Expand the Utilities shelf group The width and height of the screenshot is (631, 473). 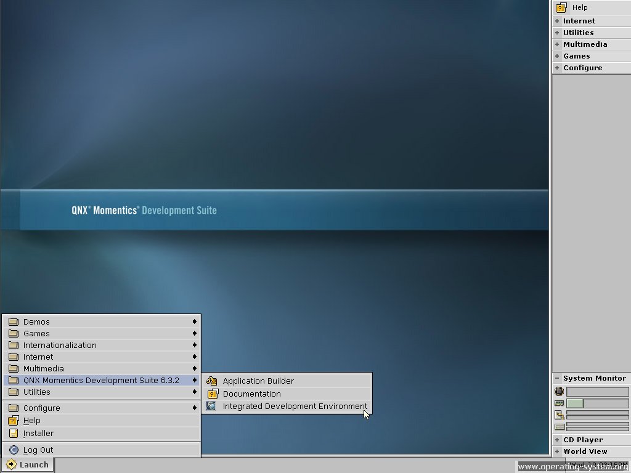pyautogui.click(x=557, y=33)
